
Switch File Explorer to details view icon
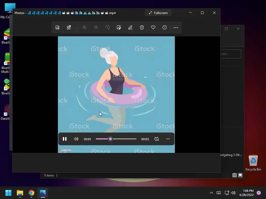(x=235, y=175)
